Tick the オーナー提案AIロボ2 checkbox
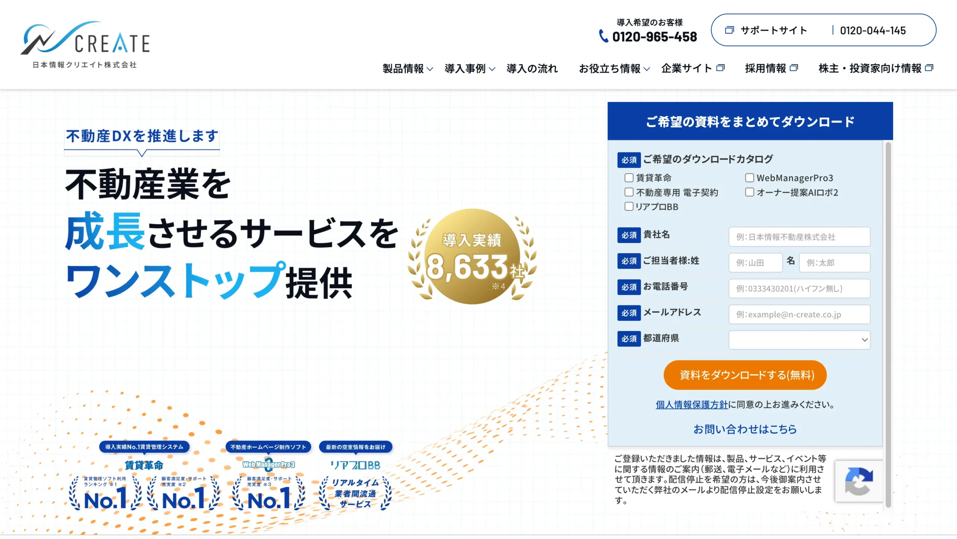 click(x=750, y=192)
